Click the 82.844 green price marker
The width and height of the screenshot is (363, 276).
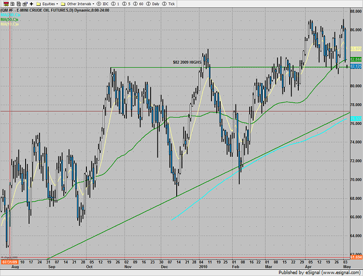[356, 59]
